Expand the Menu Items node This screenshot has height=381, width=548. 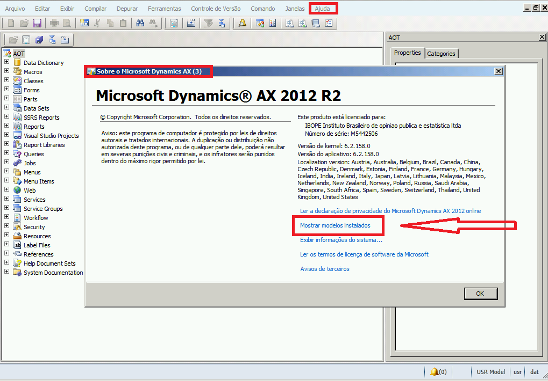[6, 180]
